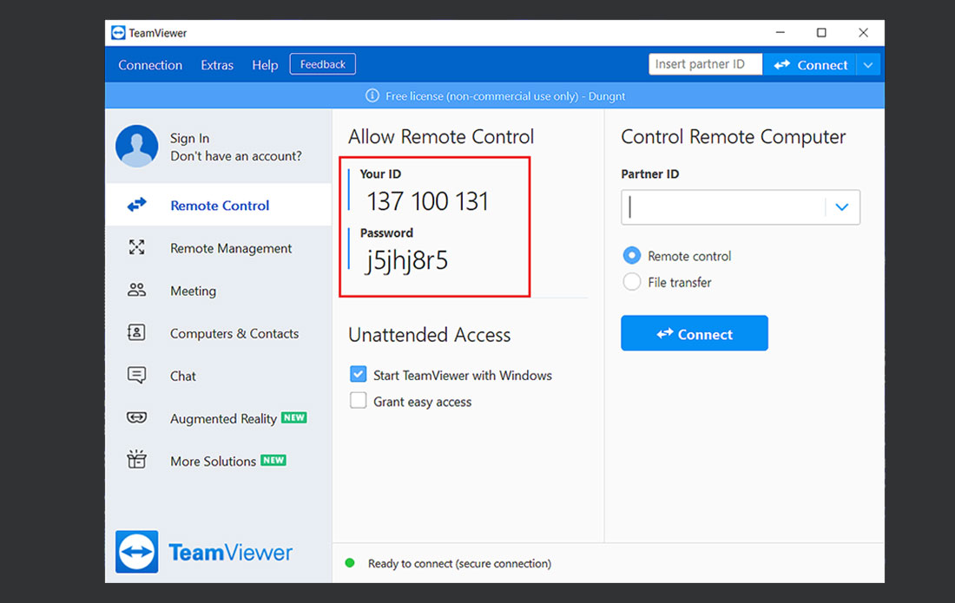Click the Don't have an account? link

pyautogui.click(x=235, y=156)
